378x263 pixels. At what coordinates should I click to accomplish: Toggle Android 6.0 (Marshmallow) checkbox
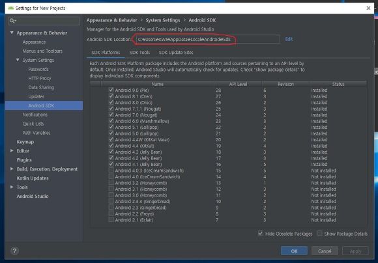click(111, 121)
